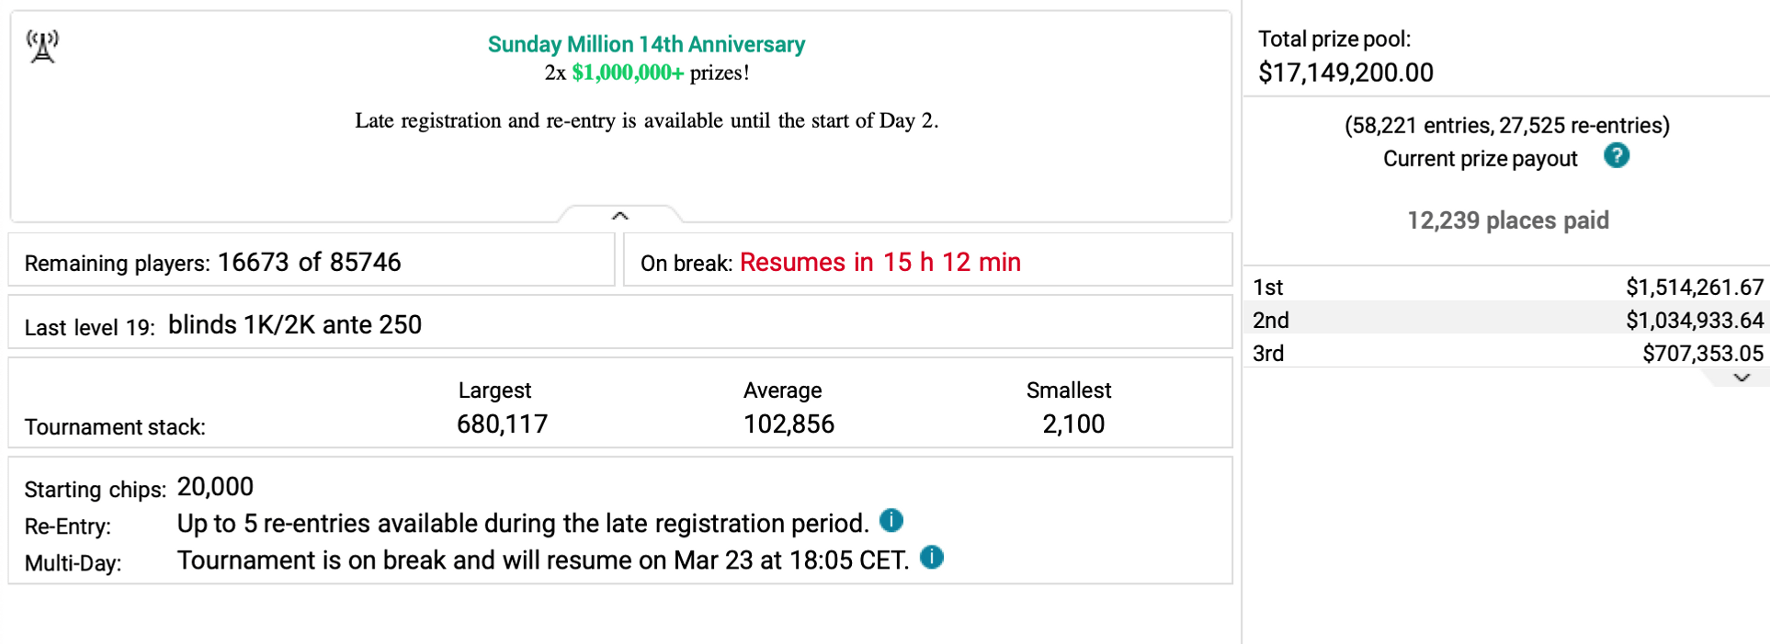Click the Remaining players count field
The image size is (1770, 644).
[x=312, y=261]
